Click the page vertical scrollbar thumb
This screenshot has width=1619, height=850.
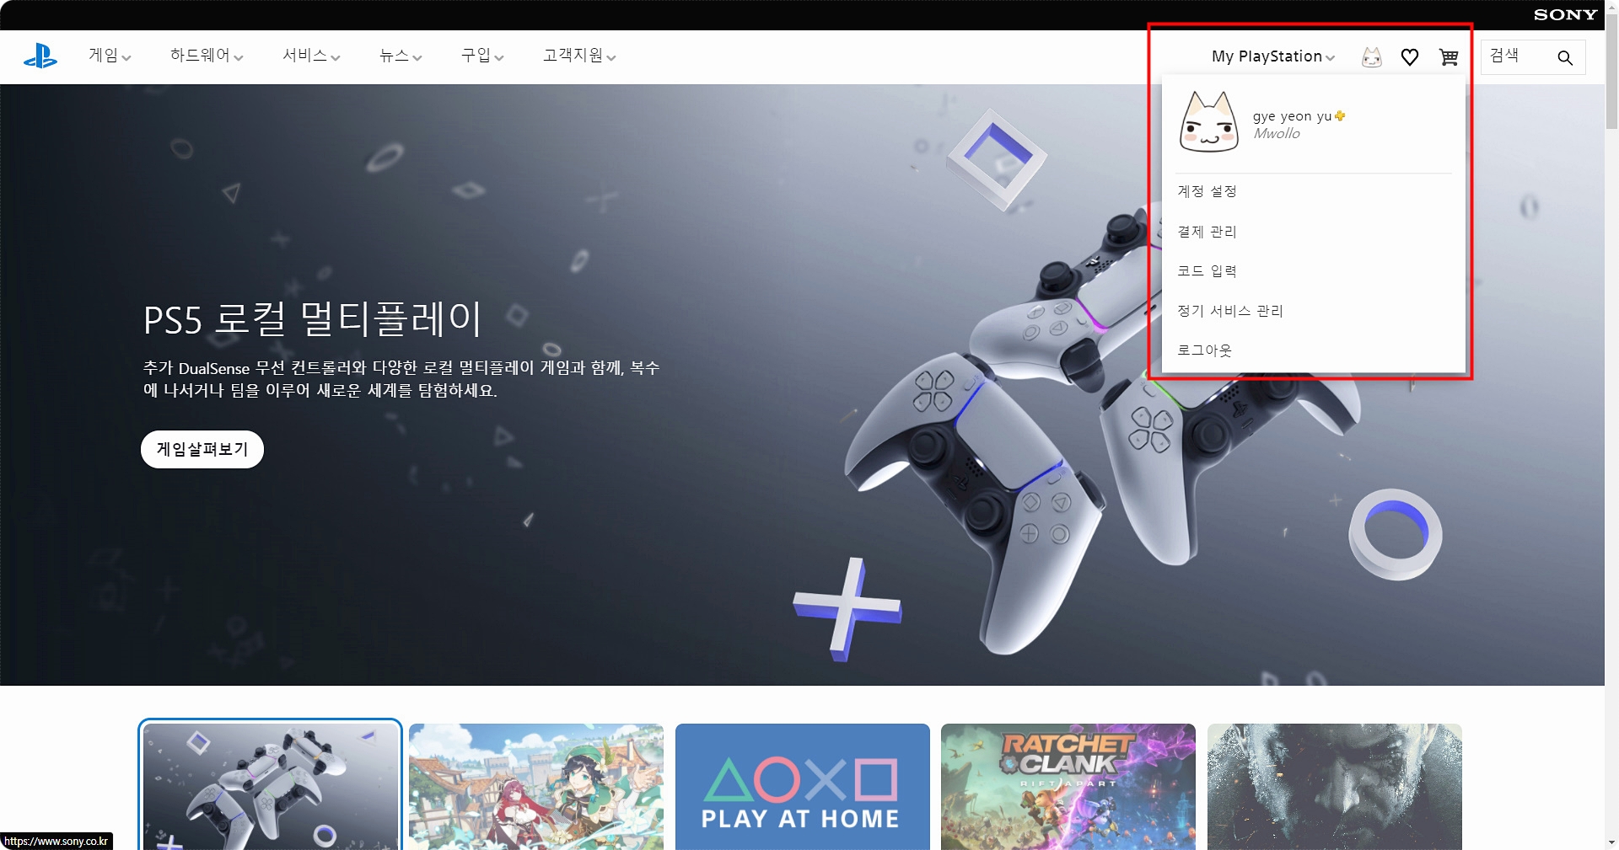(1611, 72)
